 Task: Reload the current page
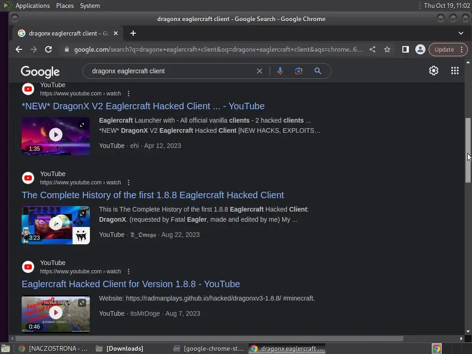click(x=48, y=49)
